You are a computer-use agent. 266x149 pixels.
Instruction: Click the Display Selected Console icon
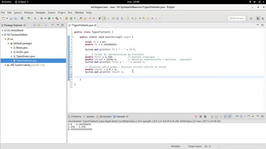[241, 117]
